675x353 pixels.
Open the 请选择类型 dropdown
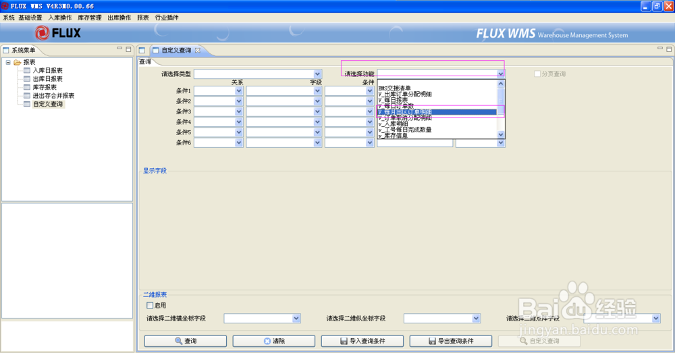point(317,74)
